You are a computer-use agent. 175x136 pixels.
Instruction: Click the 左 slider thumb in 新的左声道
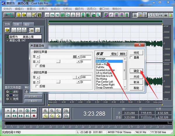tap(75, 57)
